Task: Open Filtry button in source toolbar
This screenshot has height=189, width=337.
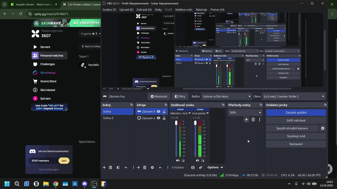Action: (180, 96)
